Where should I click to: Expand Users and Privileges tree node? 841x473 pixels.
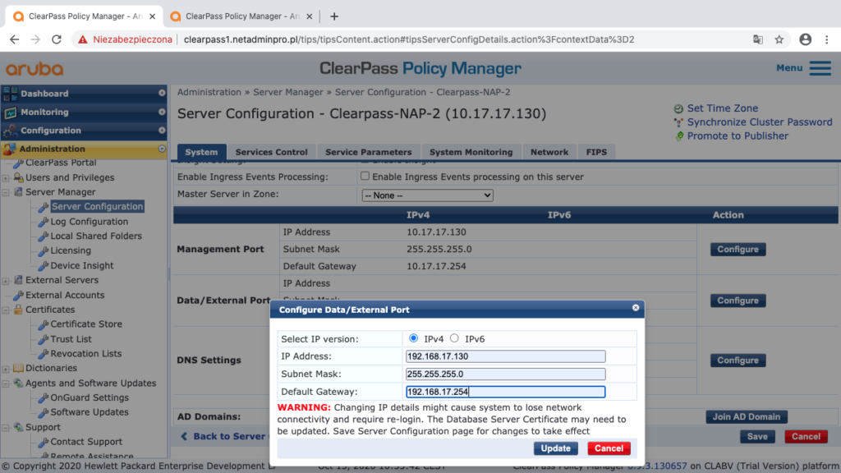(6, 178)
